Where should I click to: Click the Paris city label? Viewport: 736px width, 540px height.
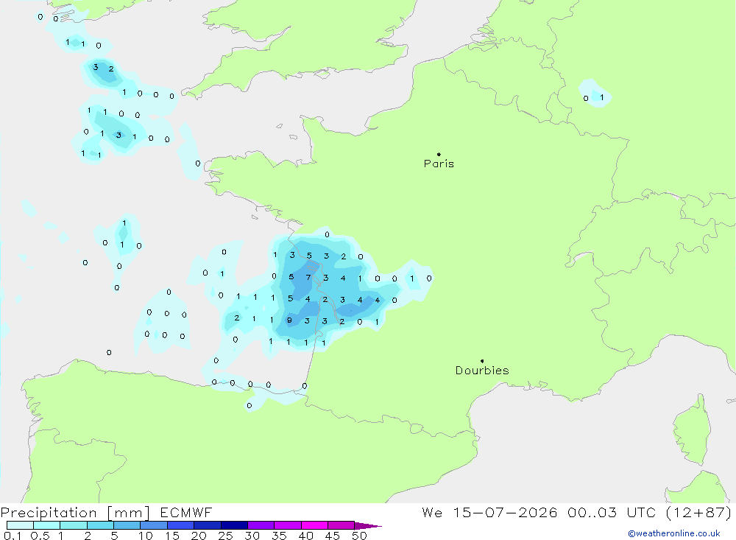pyautogui.click(x=439, y=164)
